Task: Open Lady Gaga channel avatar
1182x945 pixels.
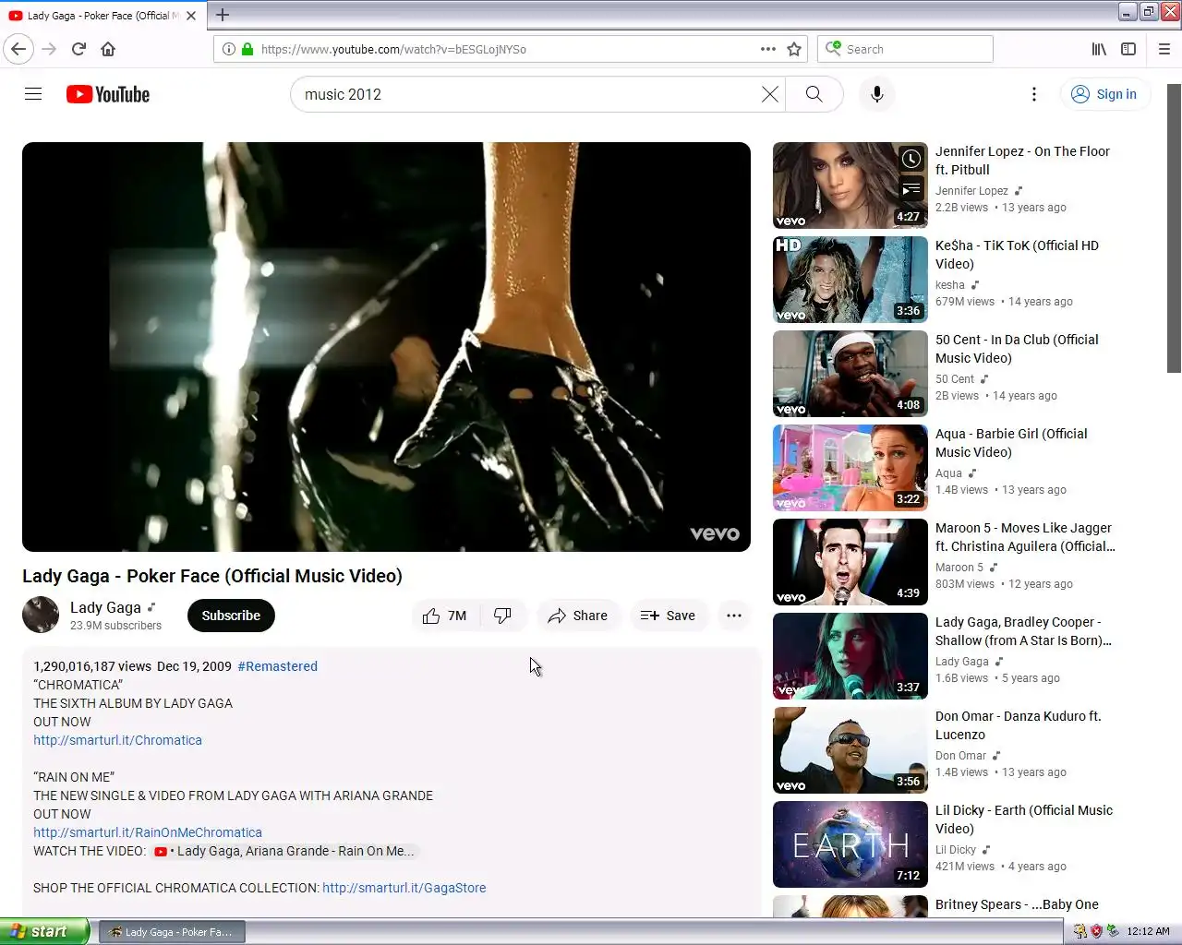Action: click(x=41, y=616)
